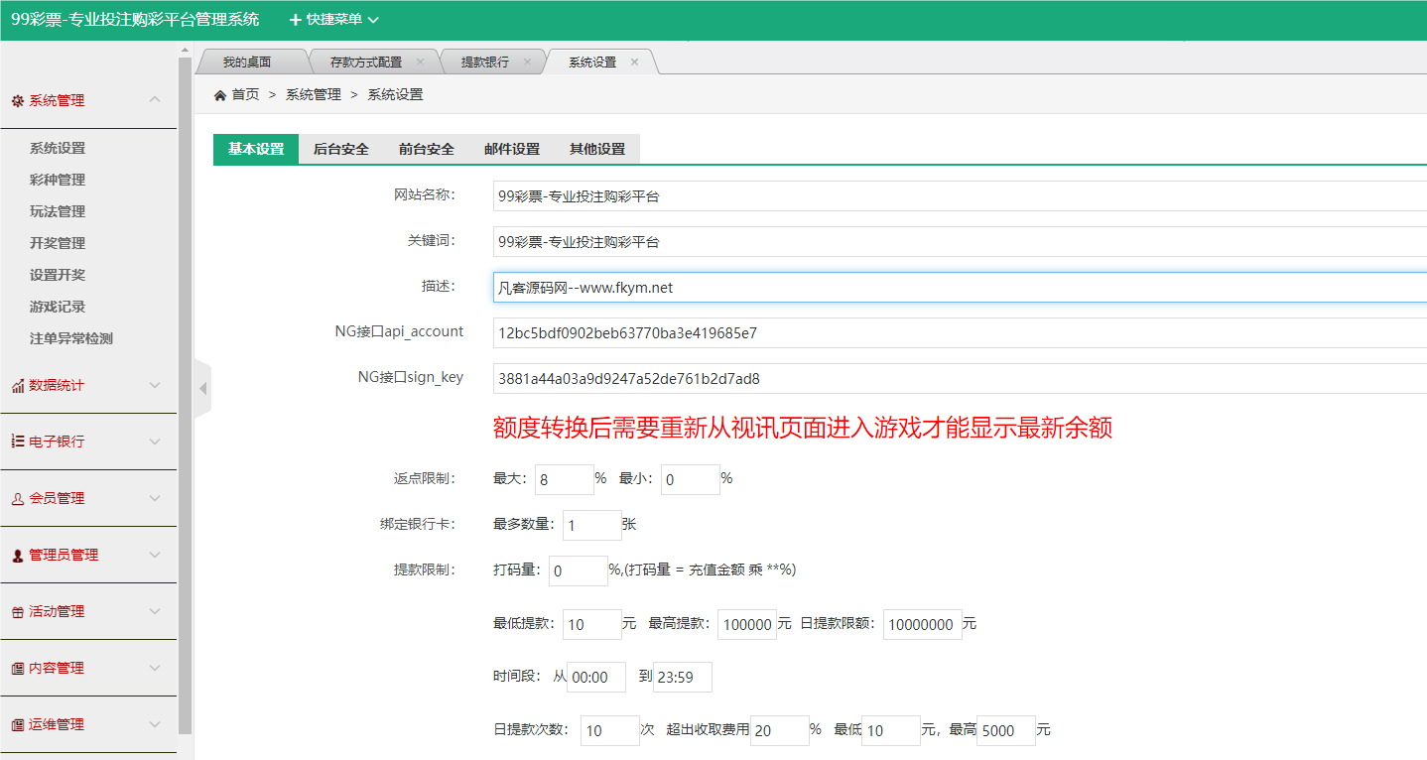
Task: Click the 返点限制 最大 field
Action: coord(565,480)
